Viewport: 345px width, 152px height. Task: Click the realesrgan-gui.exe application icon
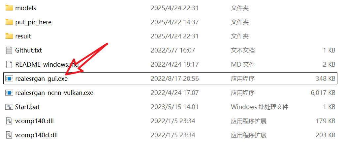9,78
